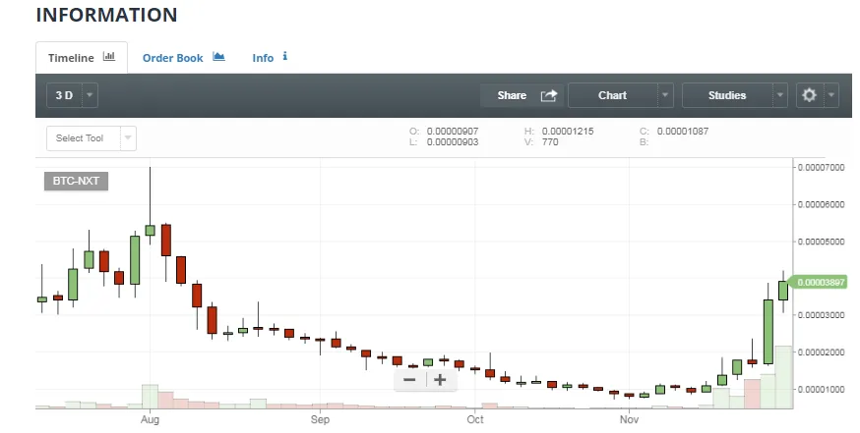Viewport: 860px width, 433px height.
Task: Click the Oct date axis label
Action: pyautogui.click(x=475, y=419)
